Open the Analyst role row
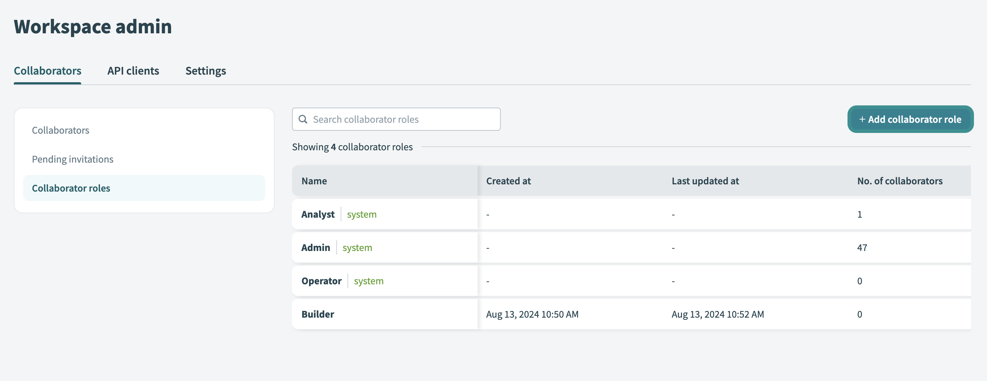Image resolution: width=987 pixels, height=381 pixels. [x=631, y=214]
